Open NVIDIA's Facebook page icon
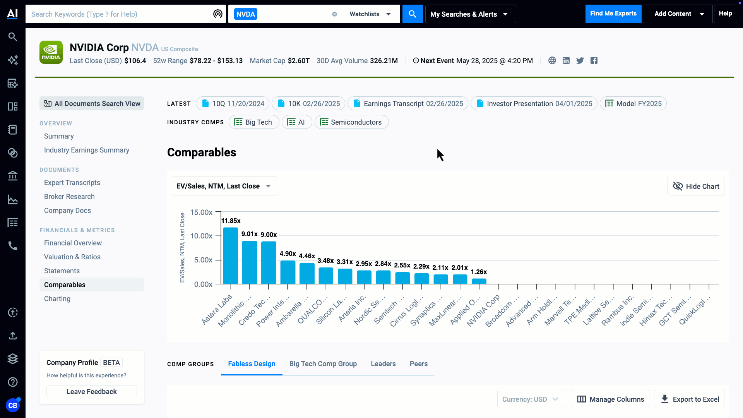The width and height of the screenshot is (743, 418). click(594, 60)
